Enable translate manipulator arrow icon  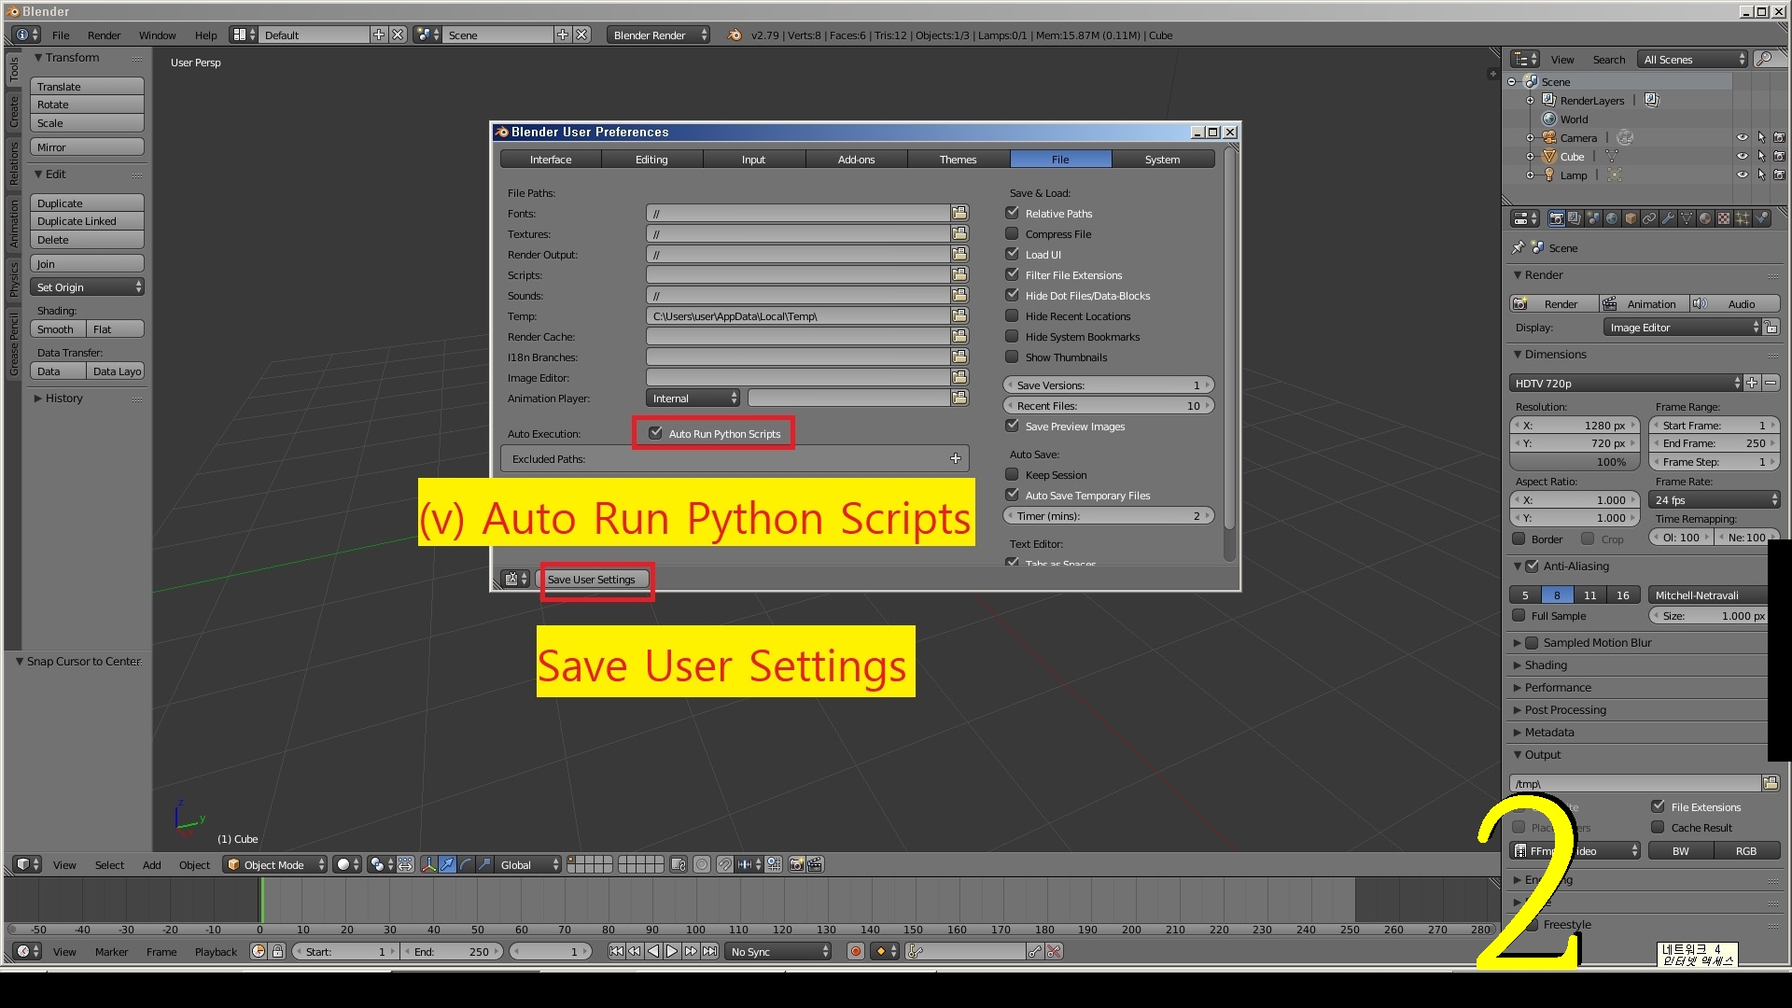pos(448,864)
